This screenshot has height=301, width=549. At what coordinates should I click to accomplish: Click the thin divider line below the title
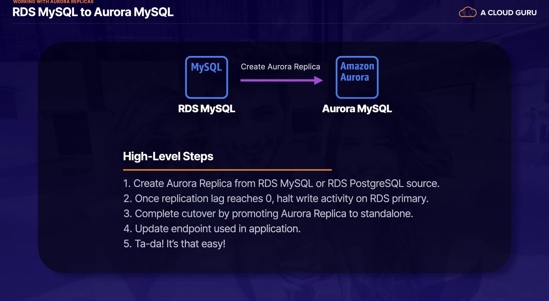pyautogui.click(x=274, y=23)
